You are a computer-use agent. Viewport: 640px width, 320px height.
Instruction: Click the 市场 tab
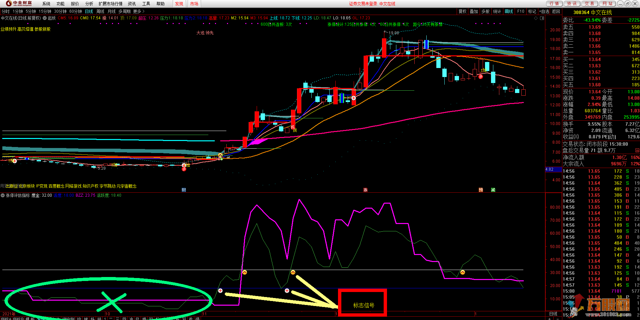point(194,4)
